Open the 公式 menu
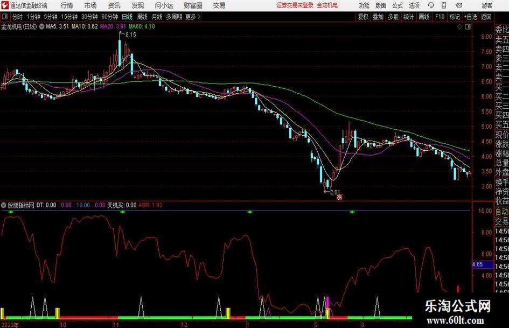Viewport: 509px width, 328px height. coord(398,5)
